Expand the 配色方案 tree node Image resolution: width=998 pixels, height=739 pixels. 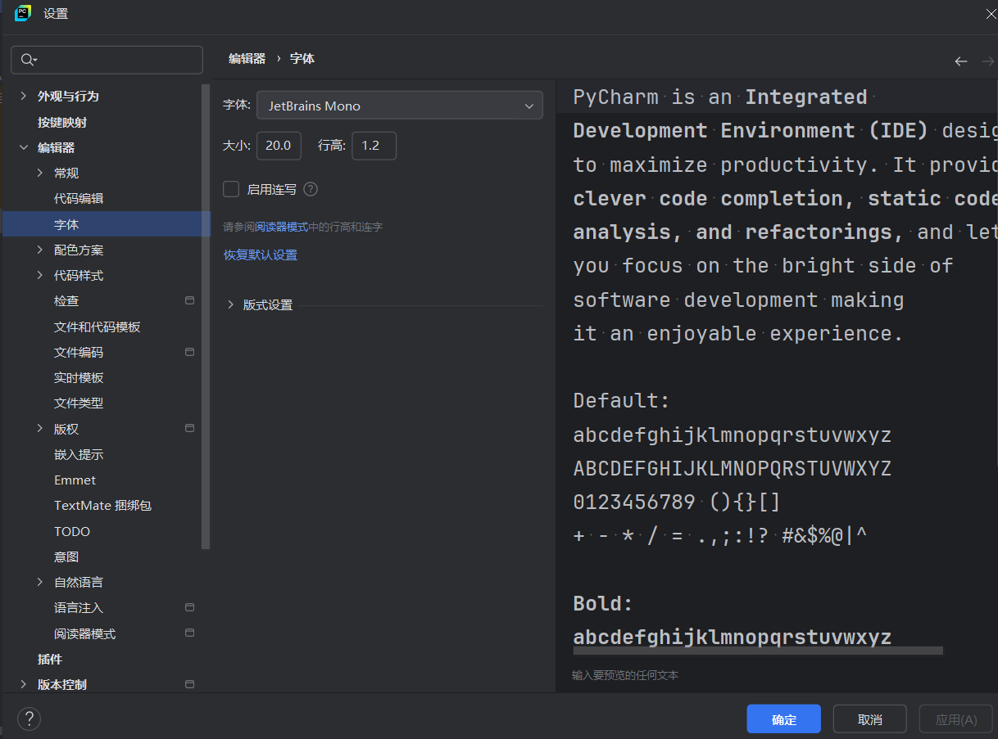(x=40, y=250)
